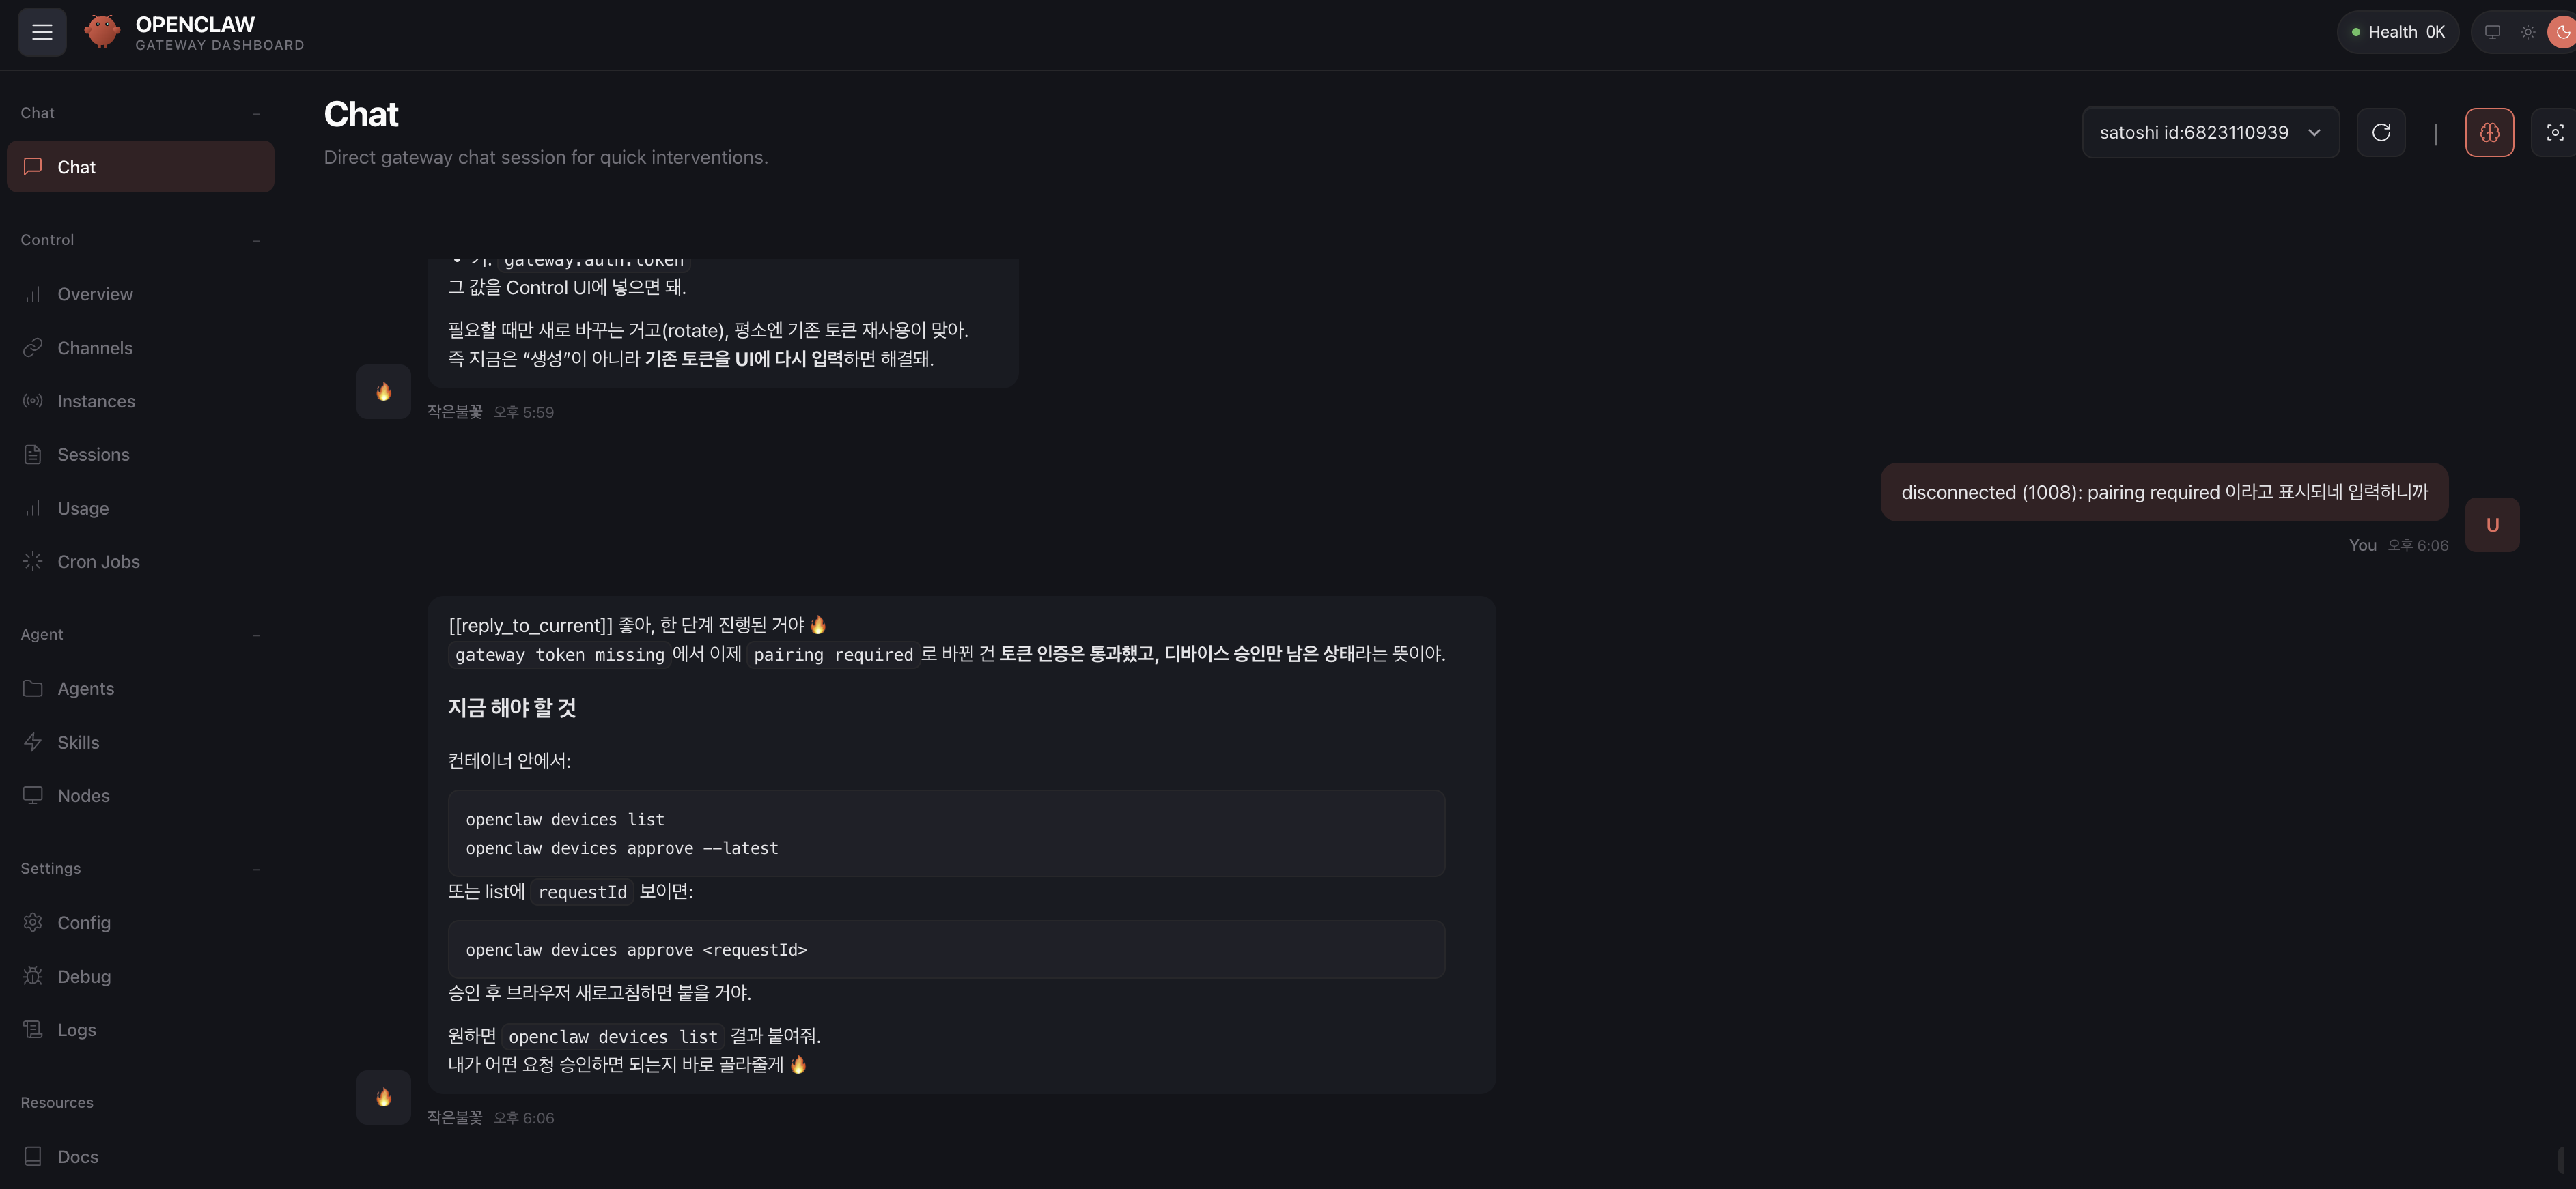Screen dimensions: 2576x1189
Task: Open the Config gear settings page
Action: tap(84, 922)
